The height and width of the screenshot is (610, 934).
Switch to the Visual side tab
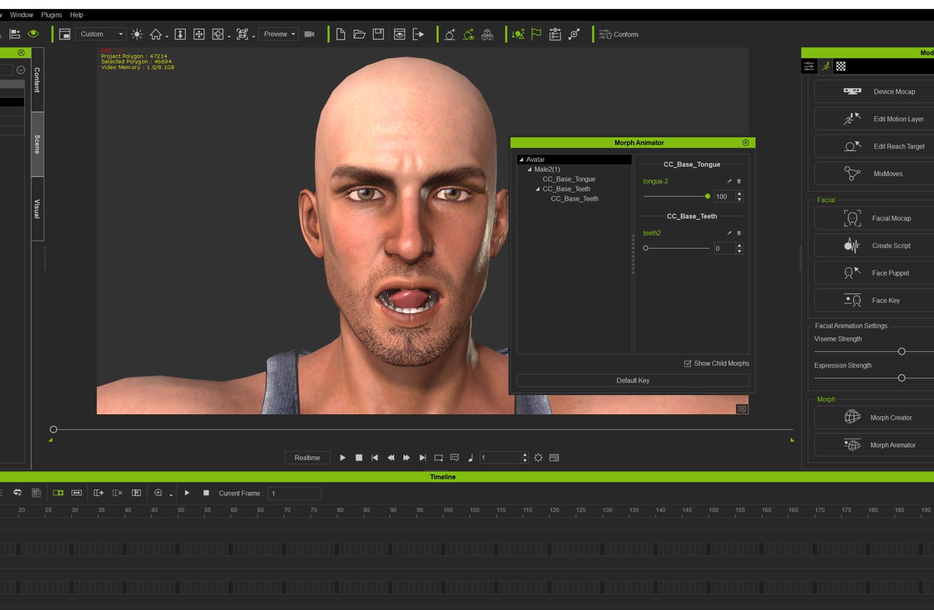tap(37, 209)
